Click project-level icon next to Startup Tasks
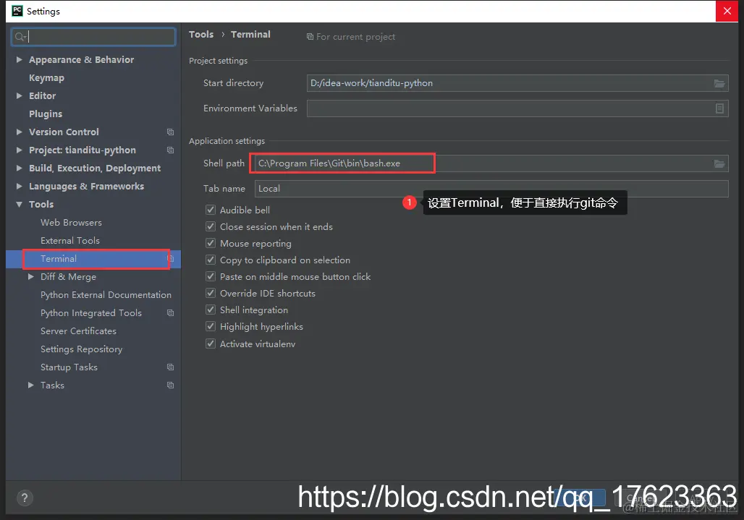The width and height of the screenshot is (744, 520). pyautogui.click(x=170, y=367)
